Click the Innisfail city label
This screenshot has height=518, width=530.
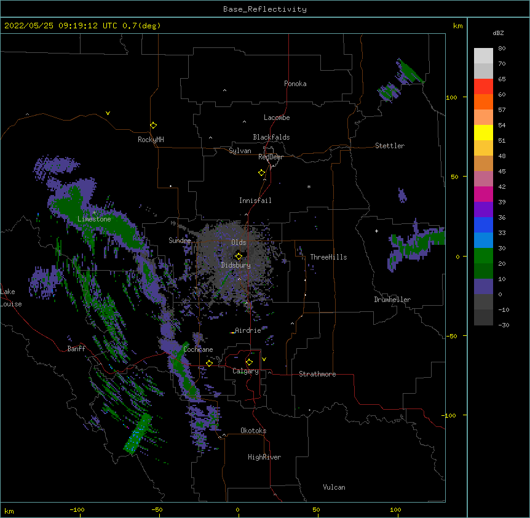(255, 201)
